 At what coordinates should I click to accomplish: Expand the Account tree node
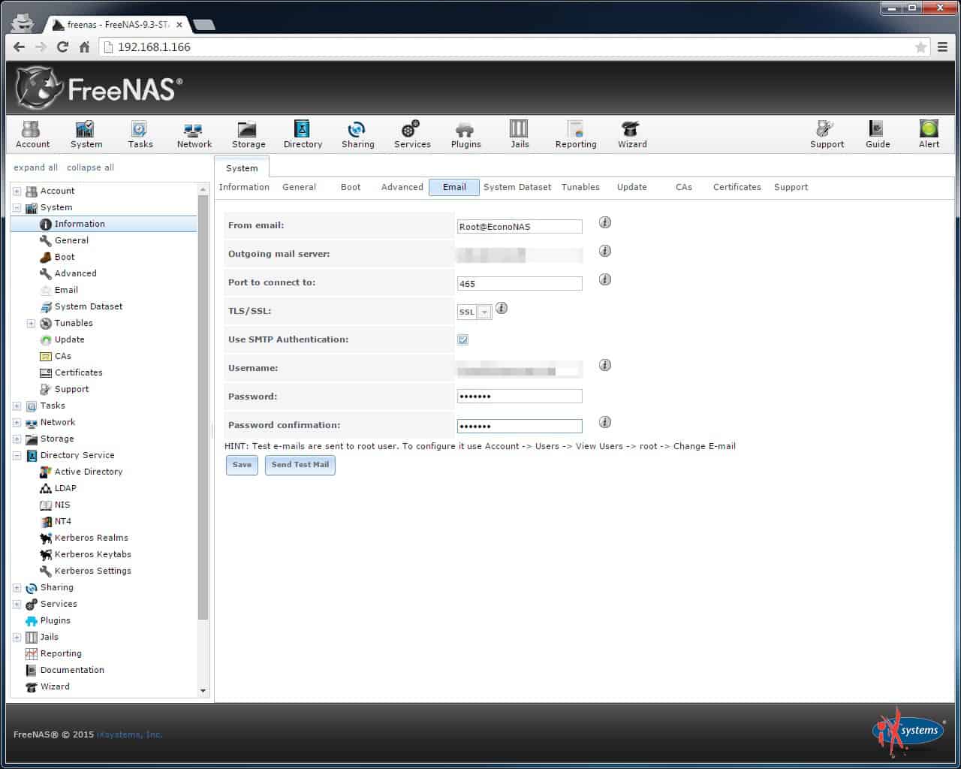(17, 191)
